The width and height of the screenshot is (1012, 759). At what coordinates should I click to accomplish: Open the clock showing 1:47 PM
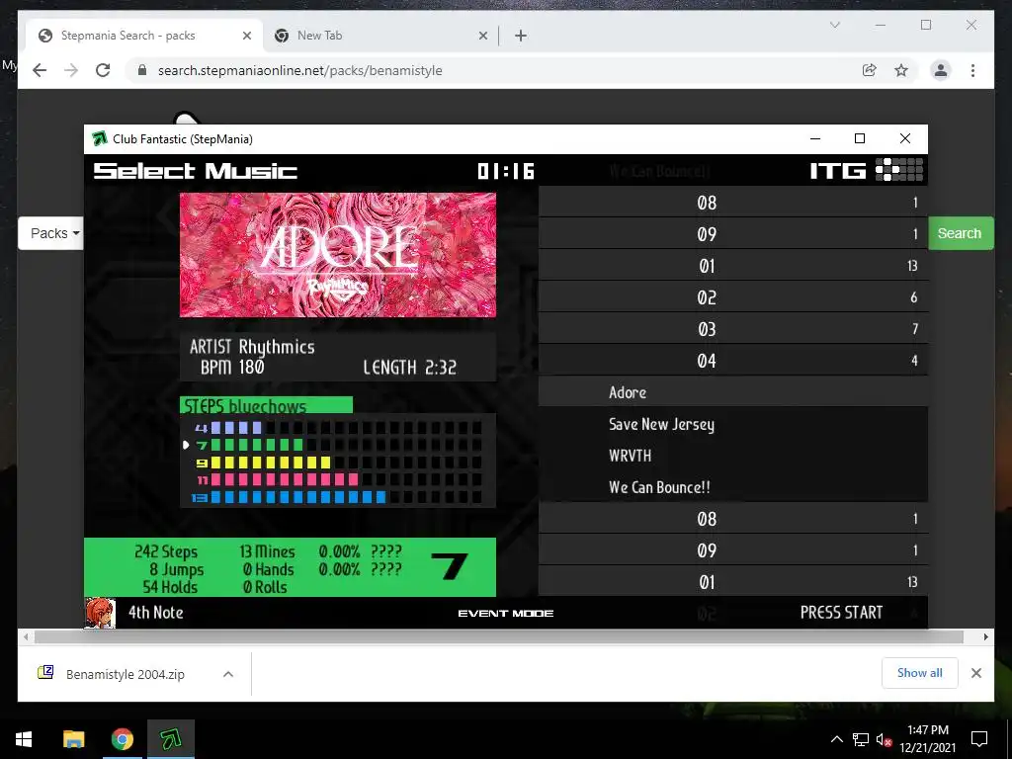point(927,739)
